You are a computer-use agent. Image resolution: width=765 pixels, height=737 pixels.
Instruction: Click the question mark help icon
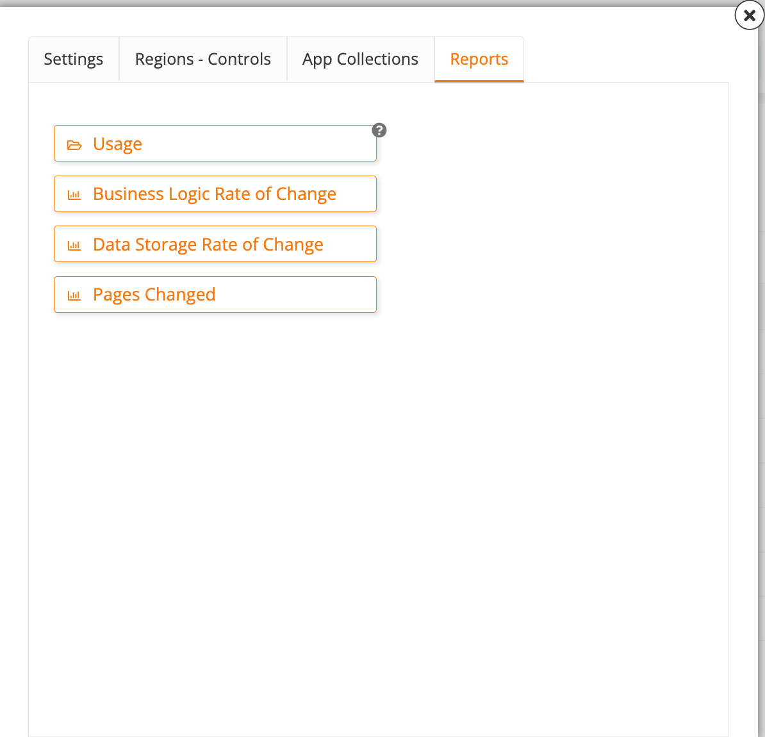point(379,130)
